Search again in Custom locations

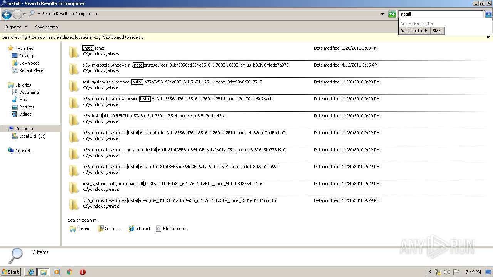110,229
